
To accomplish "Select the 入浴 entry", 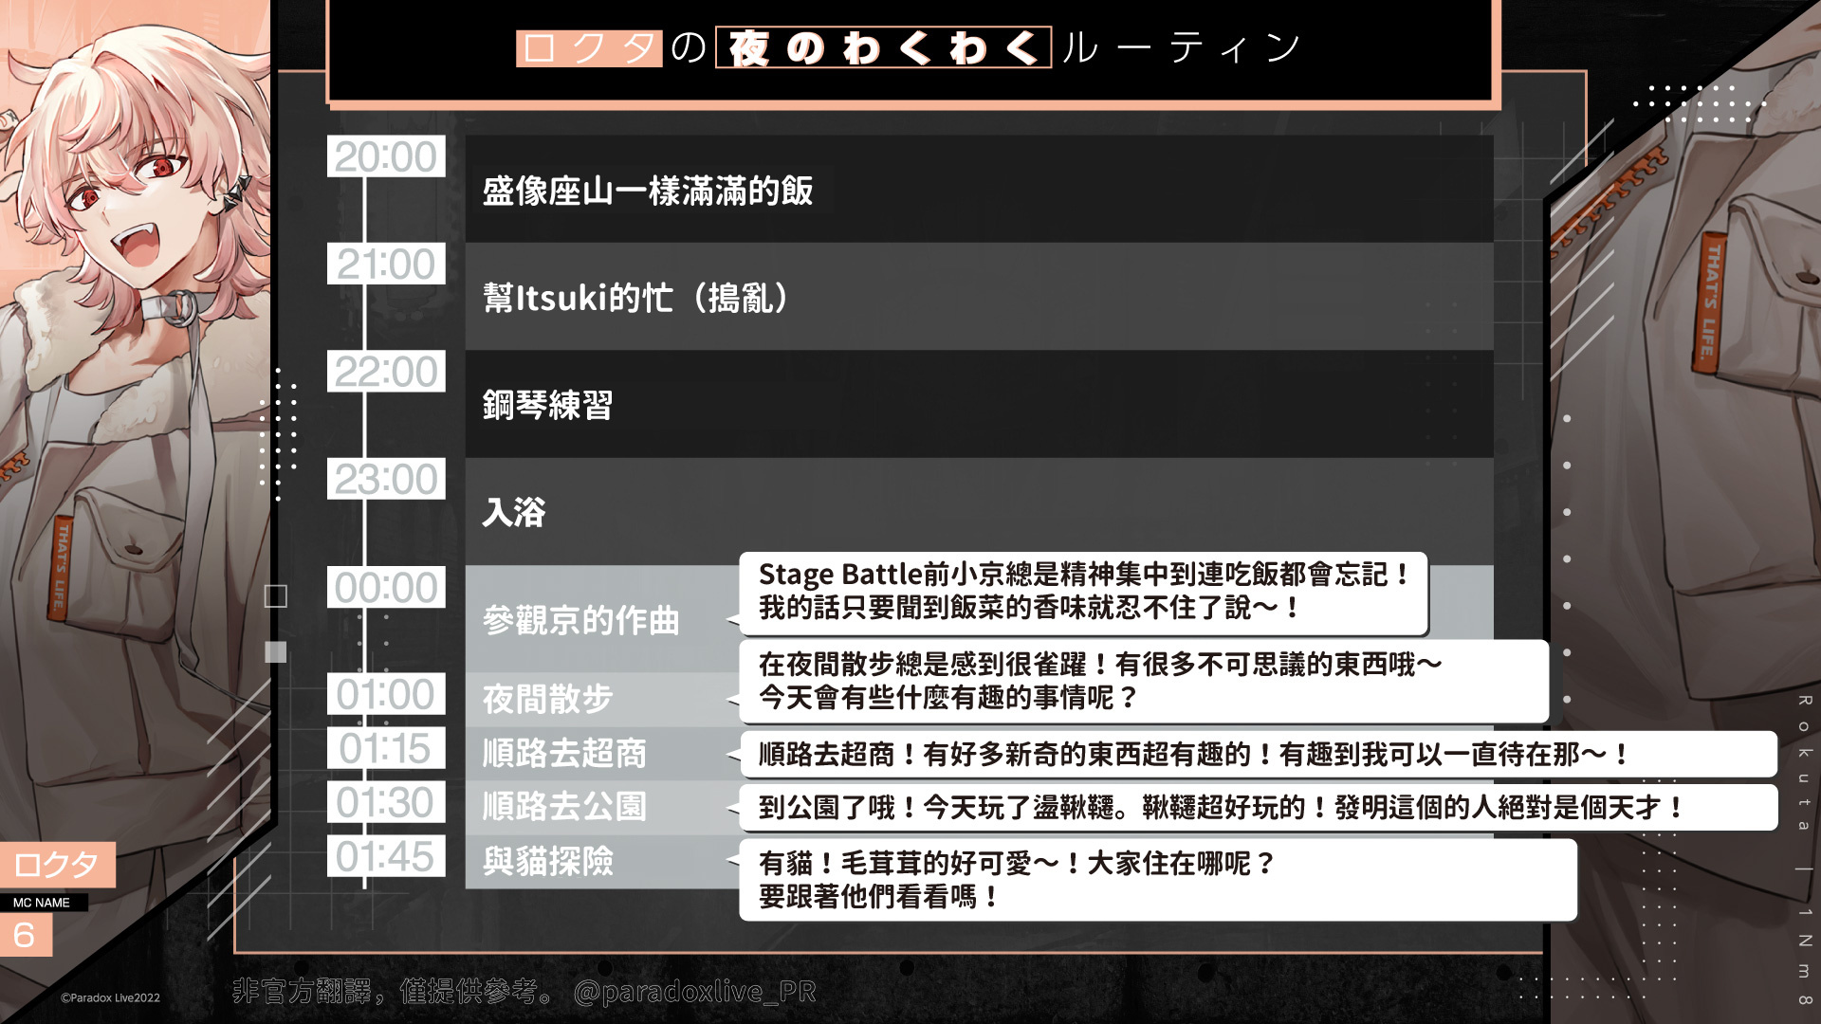I will [979, 512].
